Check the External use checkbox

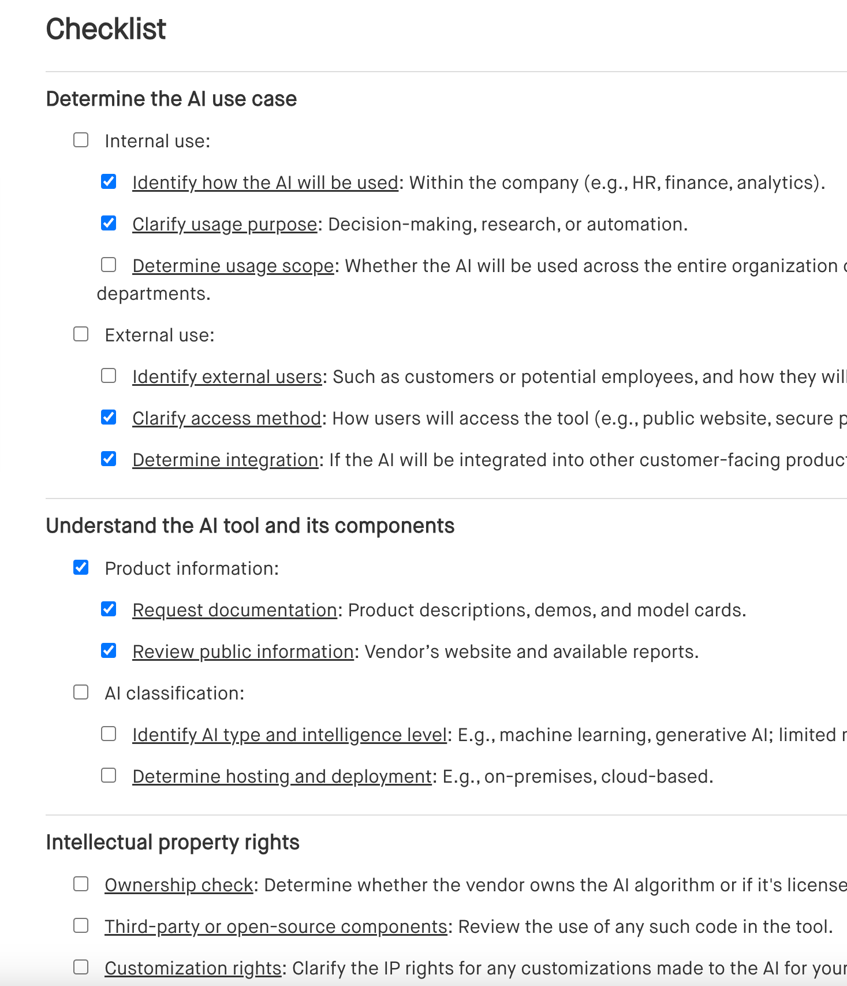[x=80, y=333]
